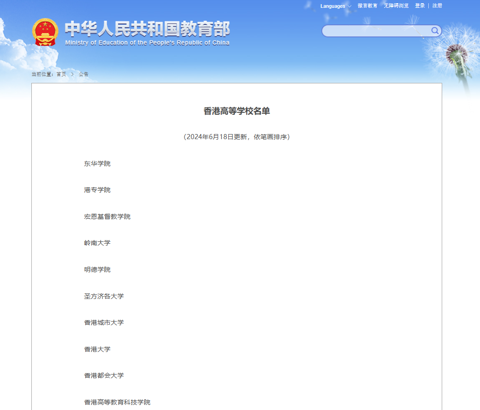Click the national emblem logo
The image size is (480, 410).
45,32
